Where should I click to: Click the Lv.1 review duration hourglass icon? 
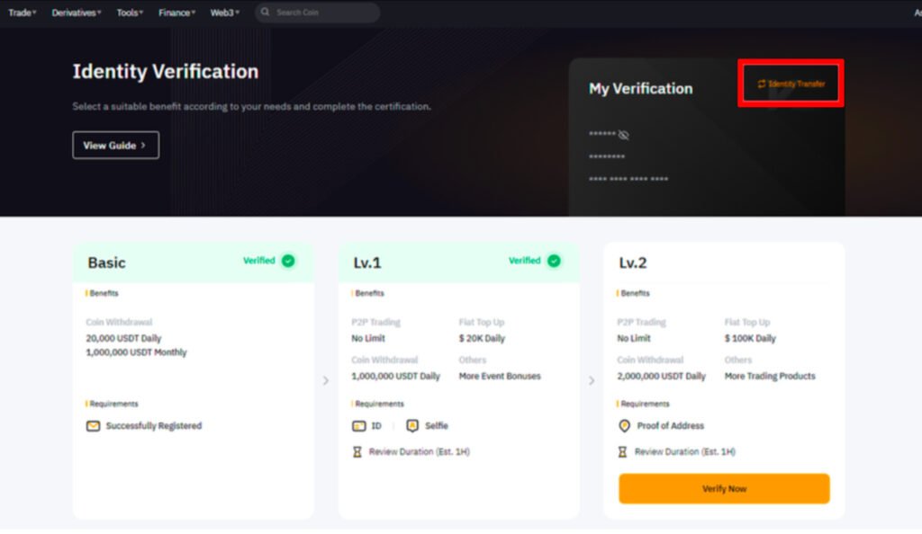coord(357,452)
